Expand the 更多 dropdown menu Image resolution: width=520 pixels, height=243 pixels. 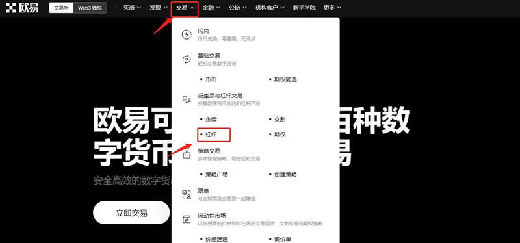(332, 8)
